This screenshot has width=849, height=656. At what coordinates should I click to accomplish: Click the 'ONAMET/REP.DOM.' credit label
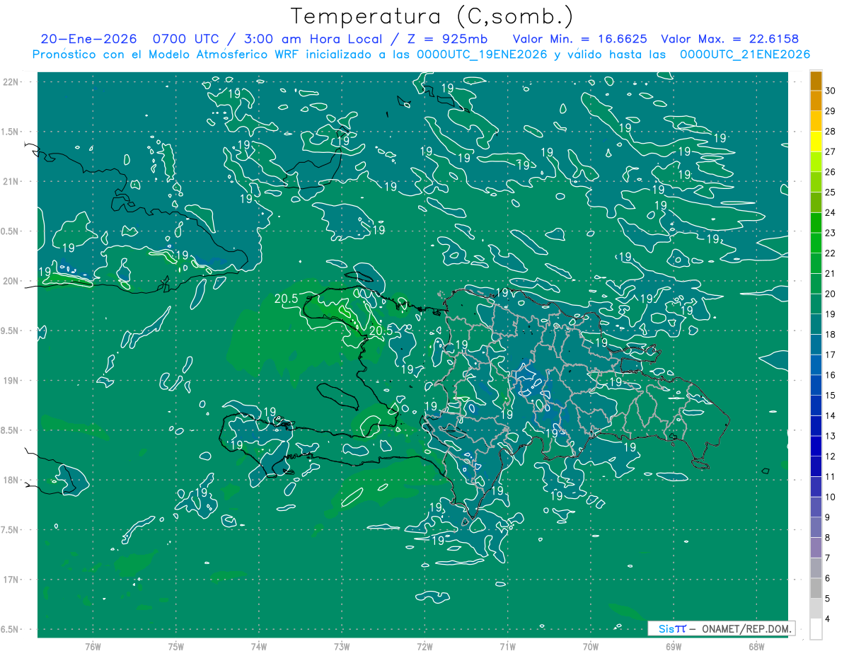tap(746, 628)
